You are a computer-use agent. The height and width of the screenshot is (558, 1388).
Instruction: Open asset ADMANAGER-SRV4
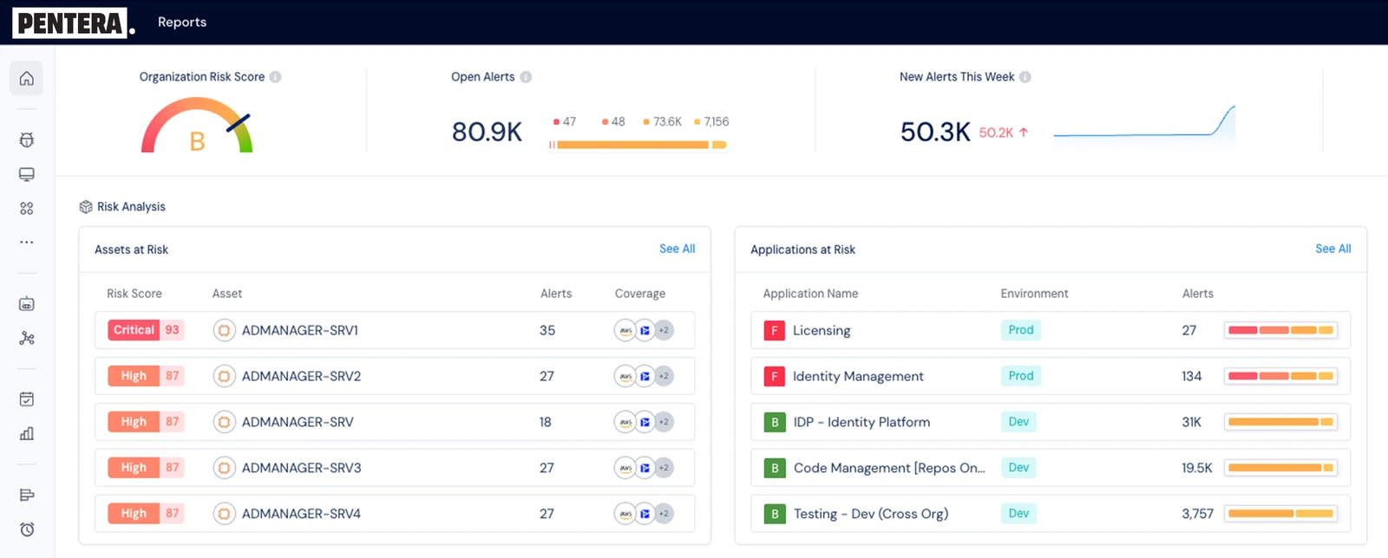pyautogui.click(x=301, y=514)
